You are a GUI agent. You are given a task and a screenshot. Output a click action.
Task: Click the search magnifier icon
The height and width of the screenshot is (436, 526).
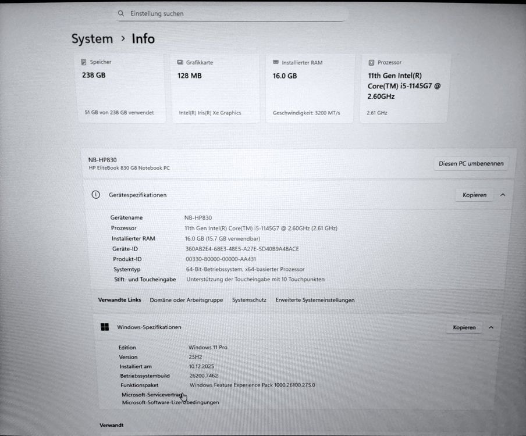(121, 13)
